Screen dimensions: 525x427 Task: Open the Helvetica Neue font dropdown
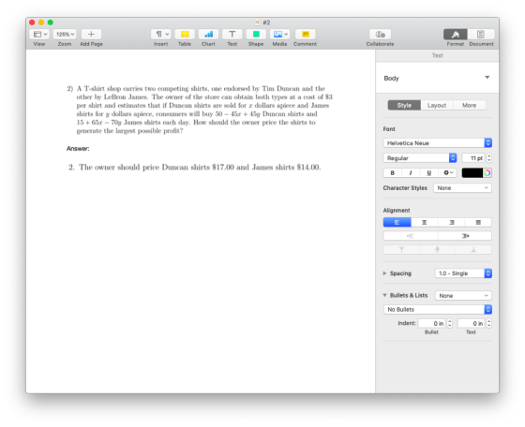point(437,143)
